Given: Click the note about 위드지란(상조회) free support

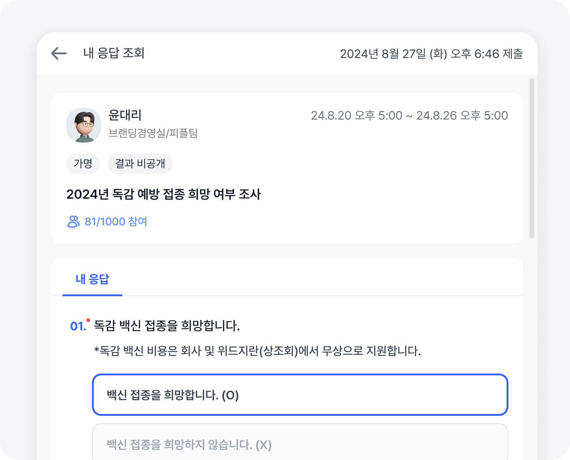Looking at the screenshot, I should point(257,351).
